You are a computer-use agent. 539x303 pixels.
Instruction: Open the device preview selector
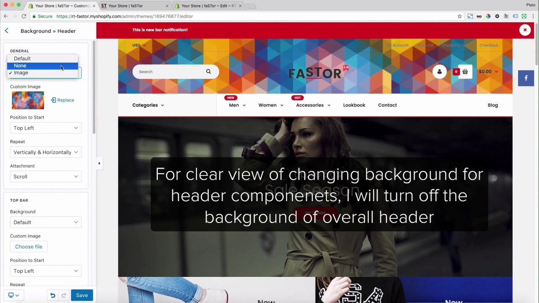coord(13,295)
